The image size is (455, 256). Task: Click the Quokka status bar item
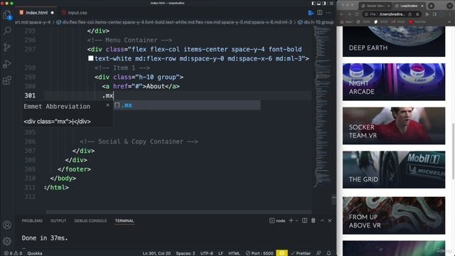(x=35, y=253)
